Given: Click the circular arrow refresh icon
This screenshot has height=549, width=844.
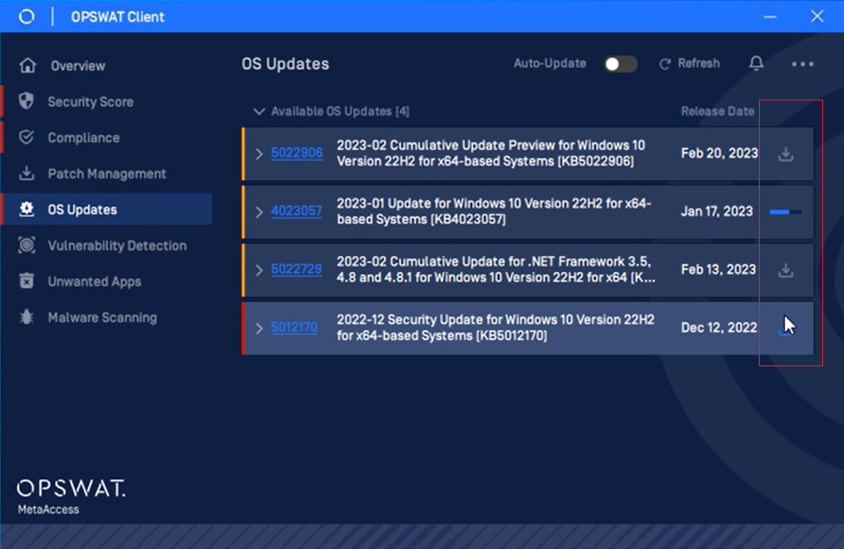Looking at the screenshot, I should click(x=665, y=64).
